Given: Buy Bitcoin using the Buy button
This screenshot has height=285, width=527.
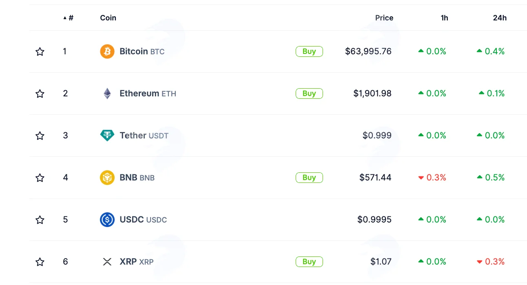Looking at the screenshot, I should click(x=309, y=51).
